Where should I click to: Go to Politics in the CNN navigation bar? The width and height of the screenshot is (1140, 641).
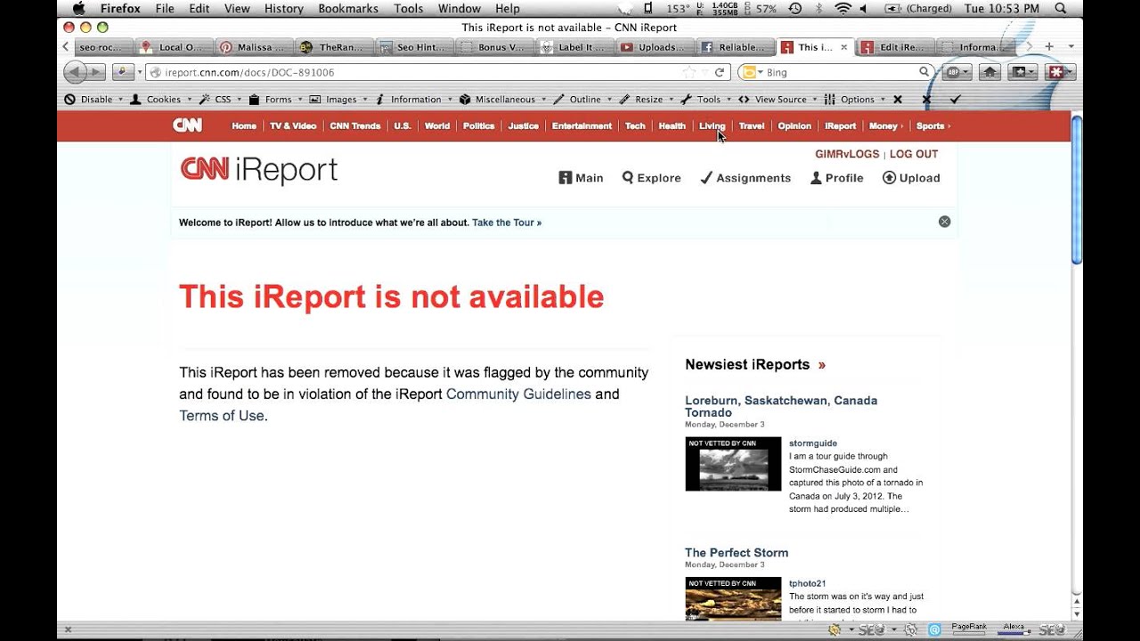pyautogui.click(x=478, y=126)
